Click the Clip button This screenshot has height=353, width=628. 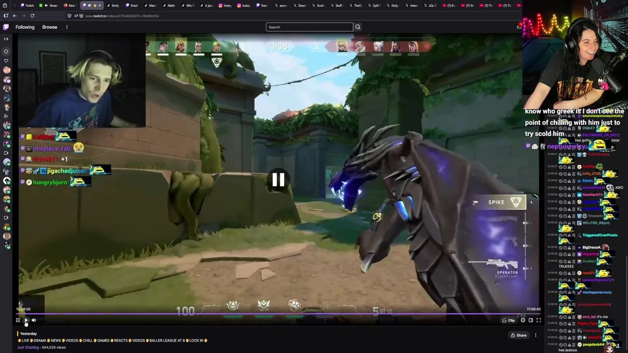[x=508, y=320]
